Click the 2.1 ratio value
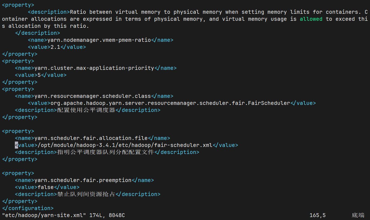 [55, 47]
